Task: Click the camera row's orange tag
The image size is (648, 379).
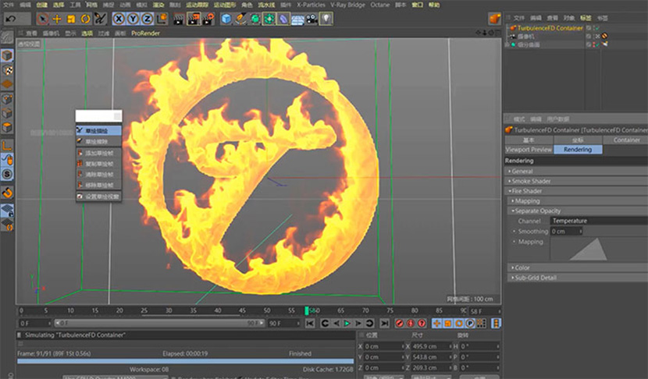Action: point(604,37)
